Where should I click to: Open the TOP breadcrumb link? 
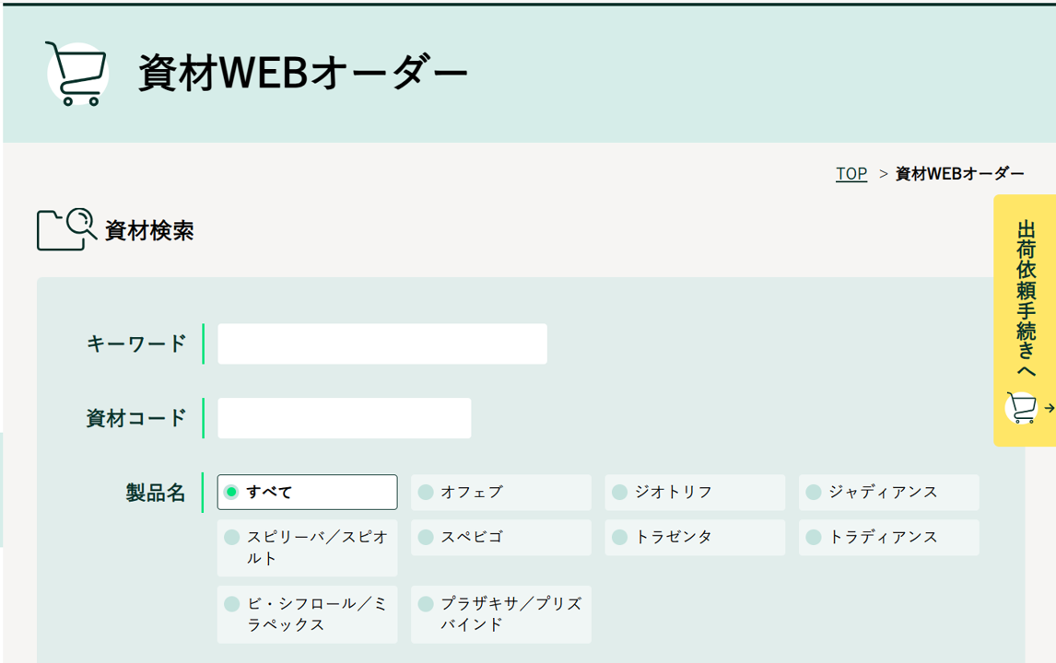(x=851, y=173)
